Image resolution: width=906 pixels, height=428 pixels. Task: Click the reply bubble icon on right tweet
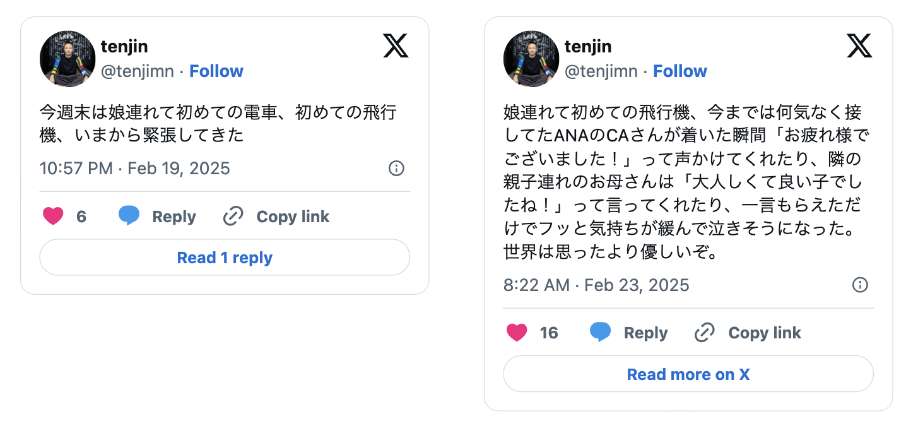(x=601, y=333)
